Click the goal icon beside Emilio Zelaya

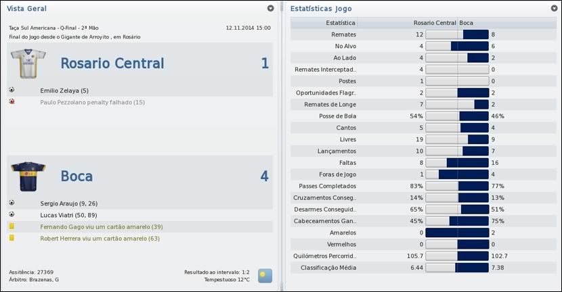[x=12, y=90]
